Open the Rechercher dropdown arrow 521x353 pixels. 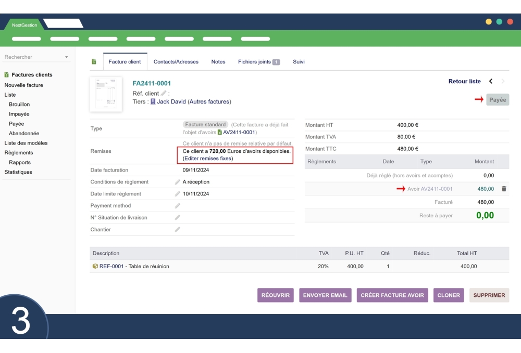click(66, 57)
